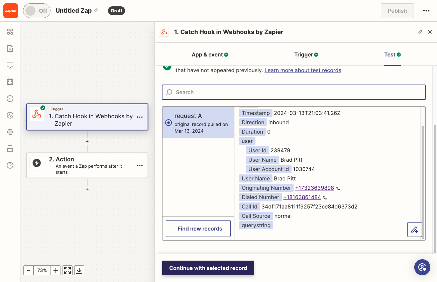Open the clock history icon in sidebar

point(10,98)
